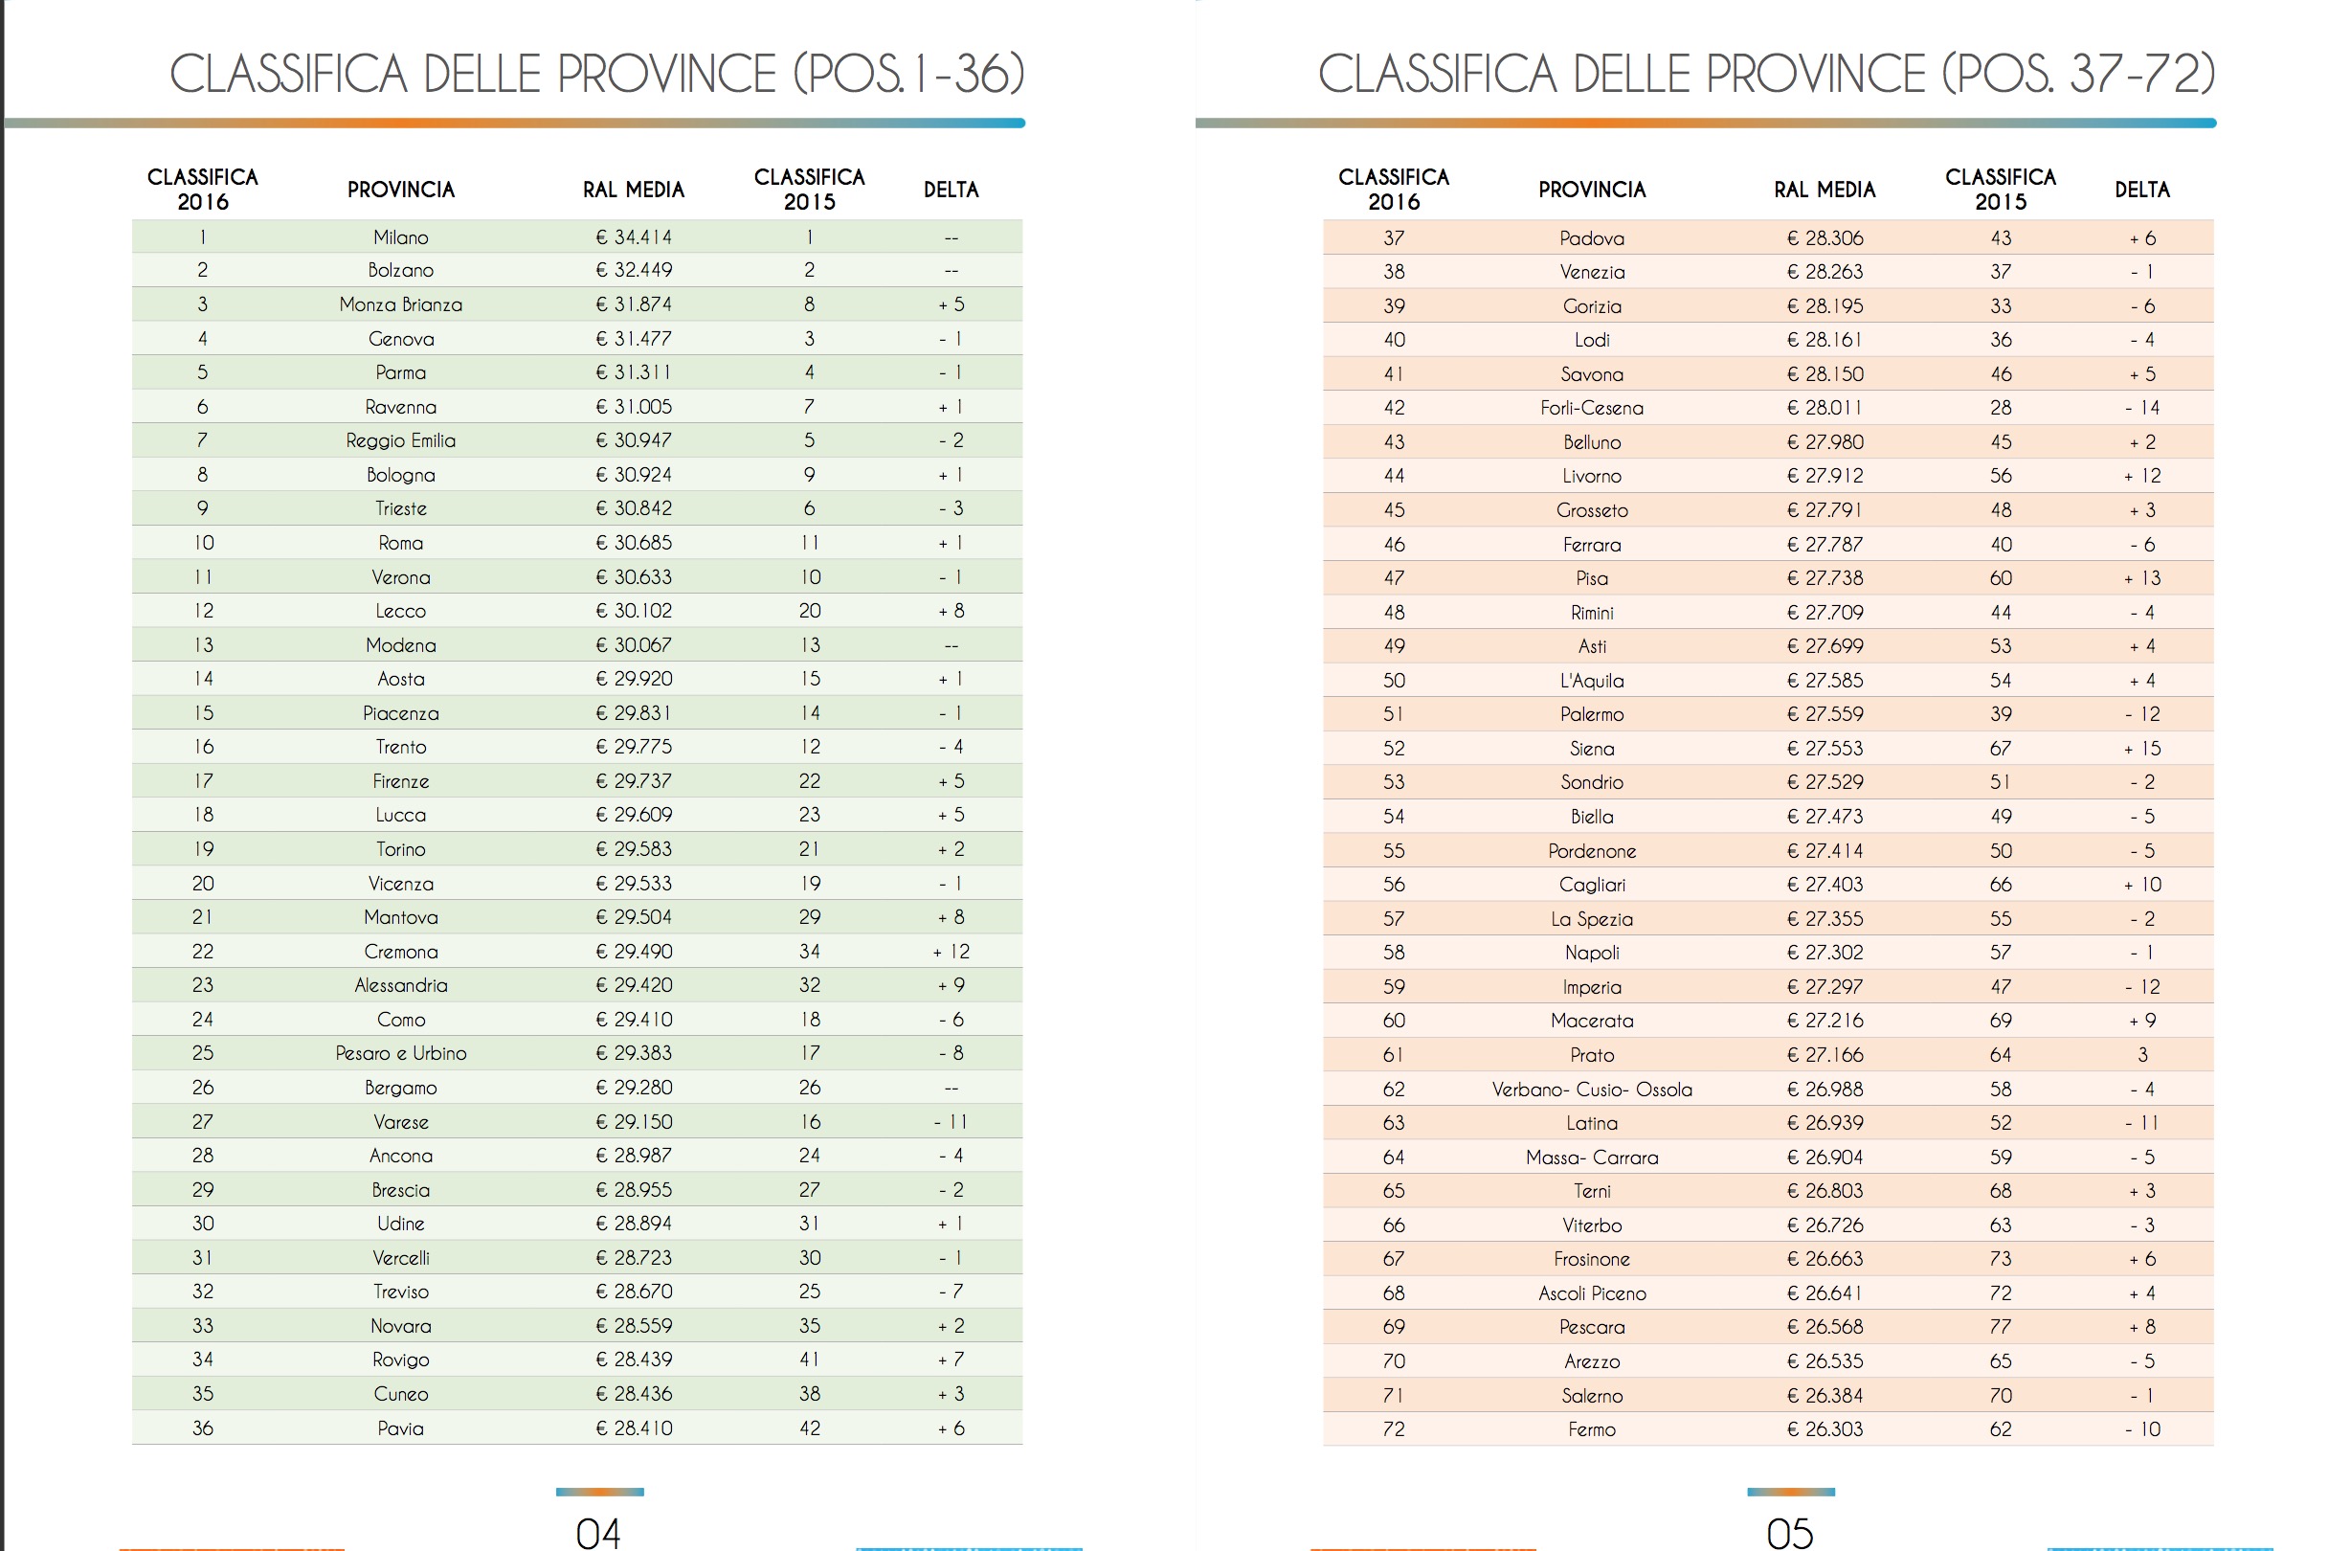Screen dimensions: 2351x1551
Task: Click the 'Classifica delle Province (Pos. 1-36)' heading
Action: click(x=596, y=74)
